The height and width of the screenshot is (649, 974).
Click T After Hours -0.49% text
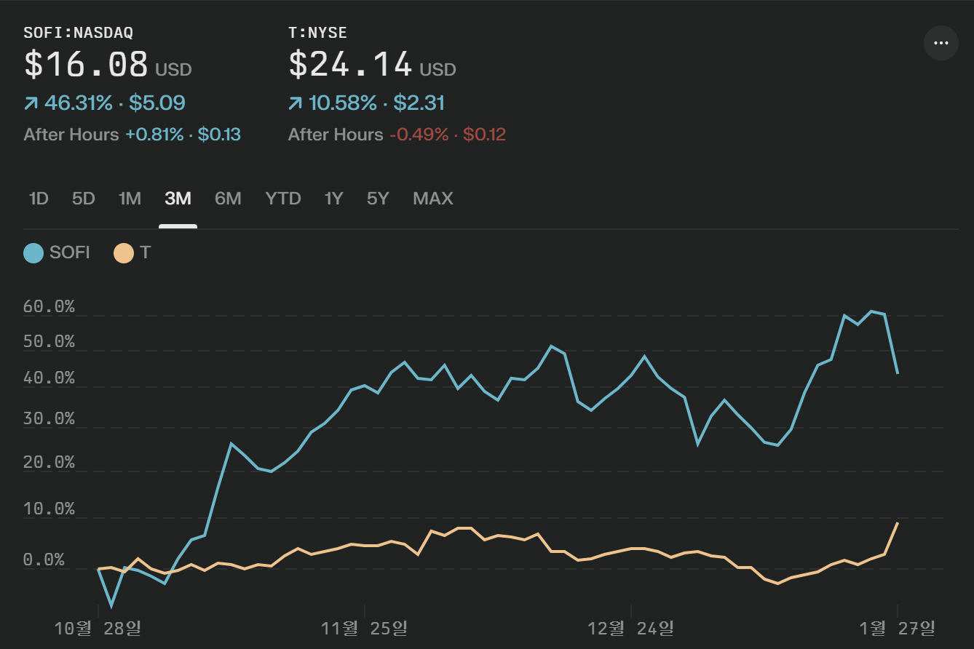click(397, 135)
